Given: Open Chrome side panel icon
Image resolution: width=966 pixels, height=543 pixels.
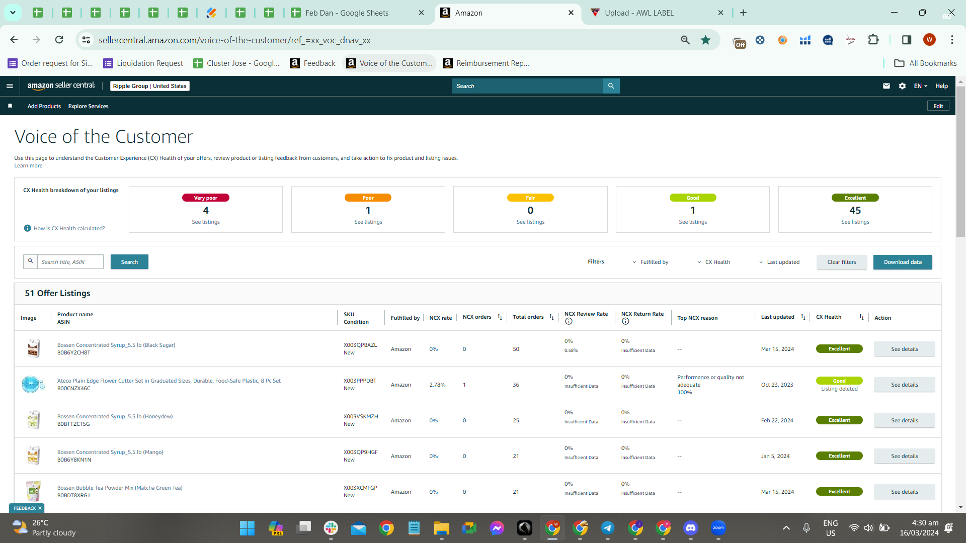Looking at the screenshot, I should coord(907,40).
